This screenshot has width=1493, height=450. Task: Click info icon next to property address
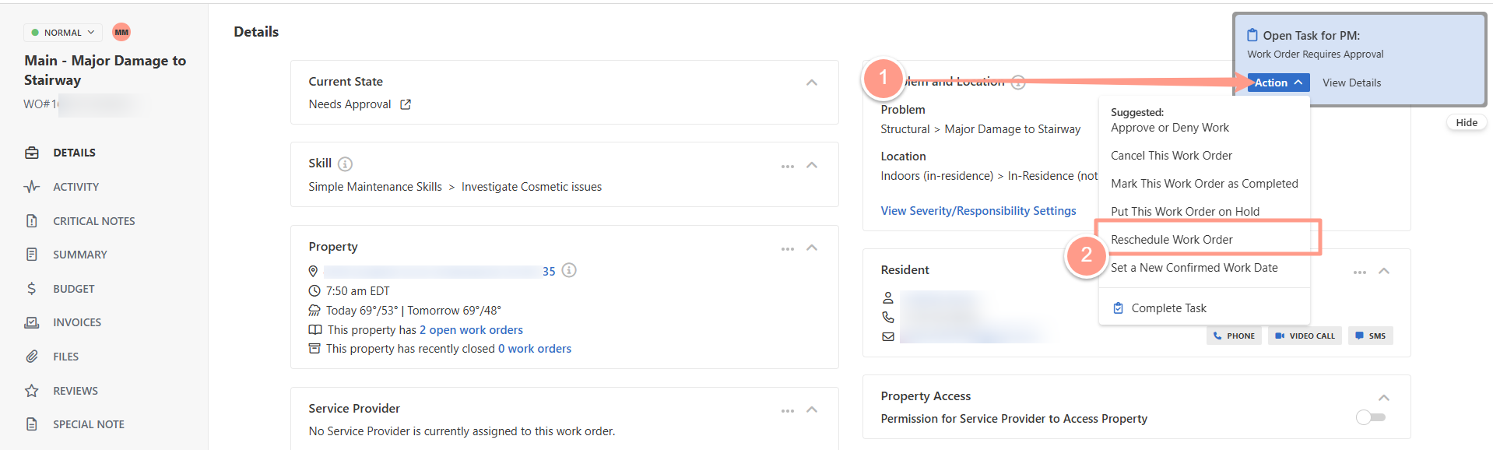point(569,270)
